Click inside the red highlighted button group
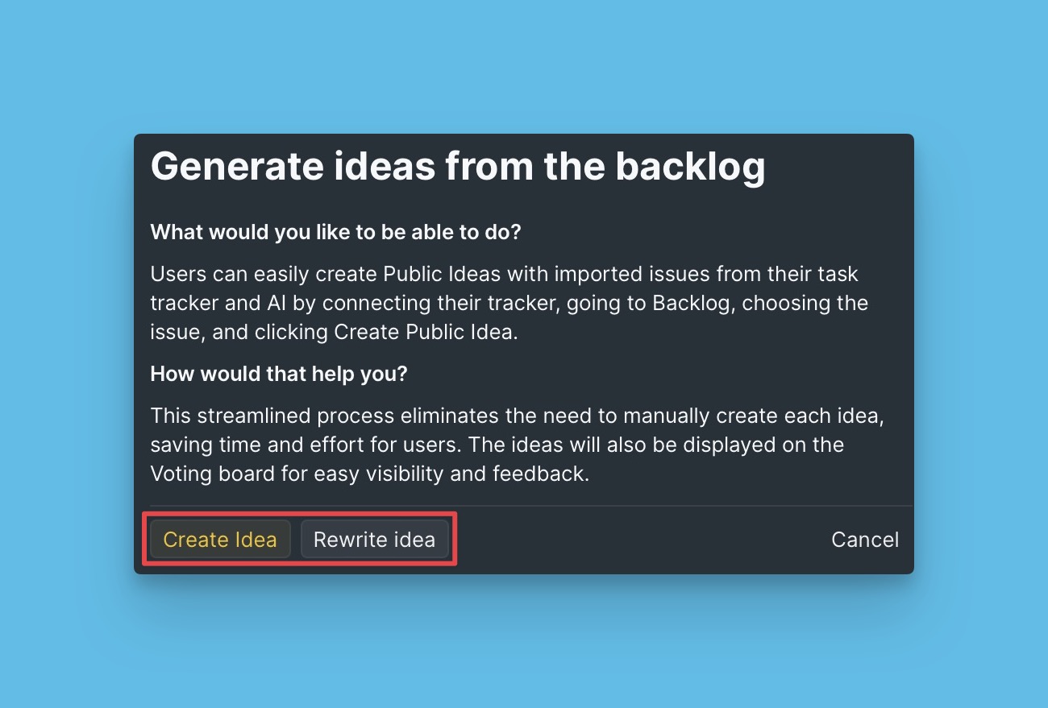Viewport: 1048px width, 708px height. tap(298, 540)
